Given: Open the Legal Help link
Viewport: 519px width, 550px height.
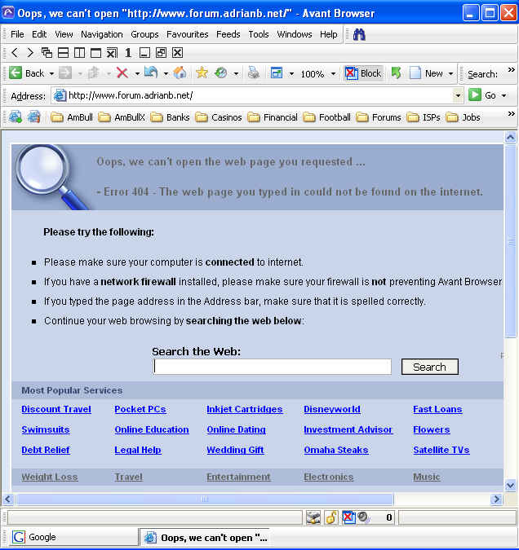Looking at the screenshot, I should (138, 450).
